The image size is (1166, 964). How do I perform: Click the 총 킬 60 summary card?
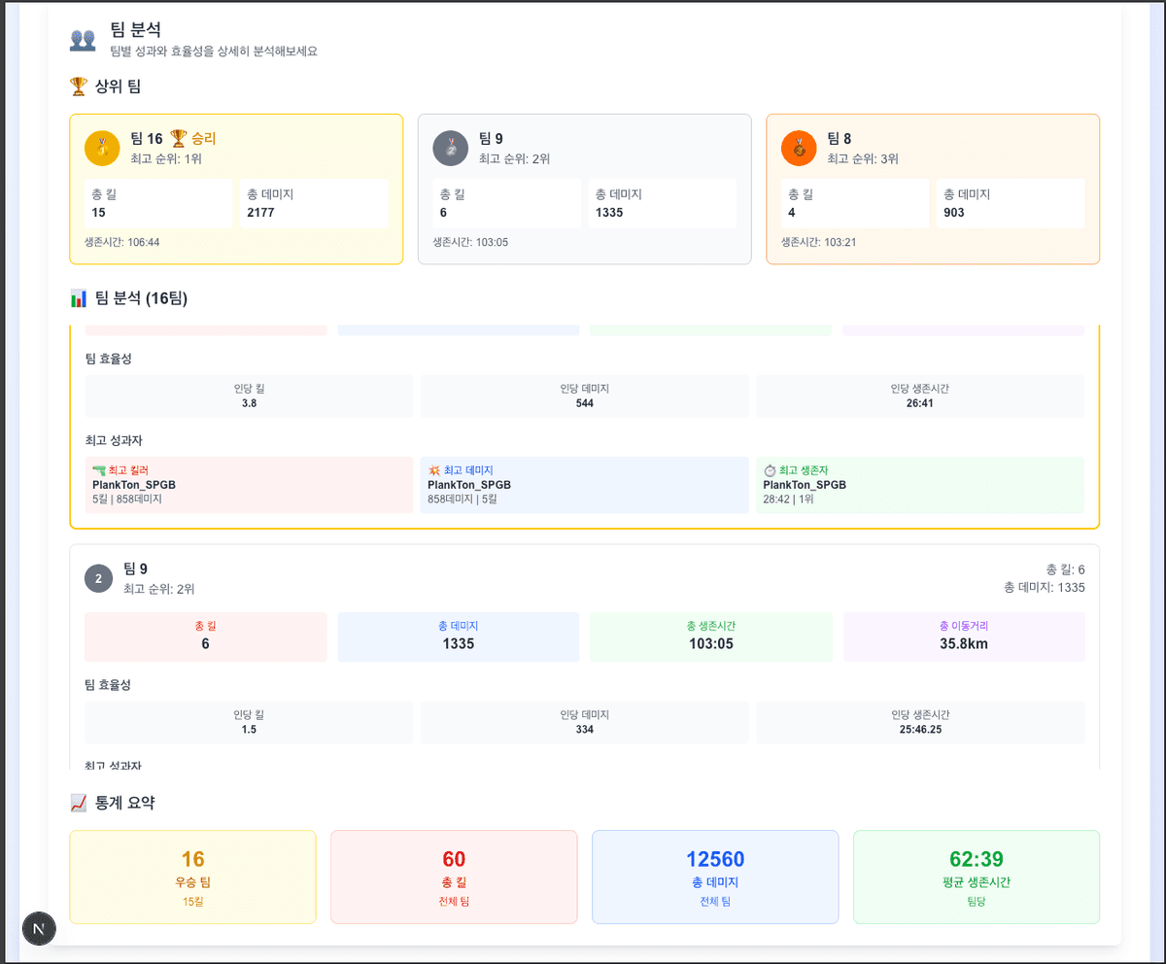(x=454, y=877)
